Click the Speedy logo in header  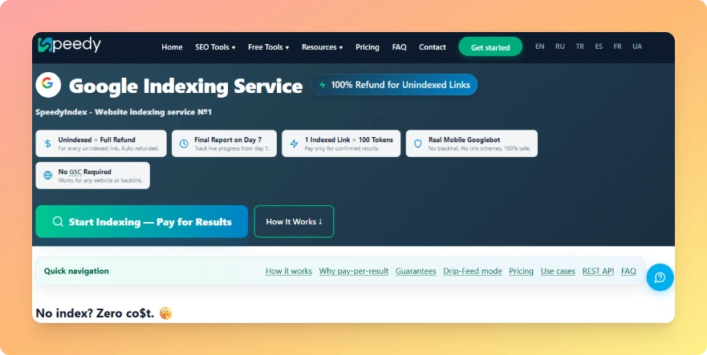click(x=70, y=45)
